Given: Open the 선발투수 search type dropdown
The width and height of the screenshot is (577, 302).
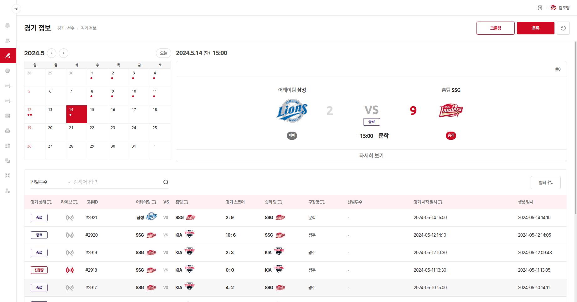Looking at the screenshot, I should click(x=51, y=182).
